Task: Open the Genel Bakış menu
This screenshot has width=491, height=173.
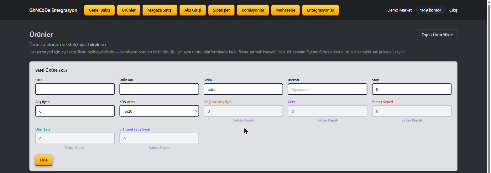Action: tap(99, 10)
